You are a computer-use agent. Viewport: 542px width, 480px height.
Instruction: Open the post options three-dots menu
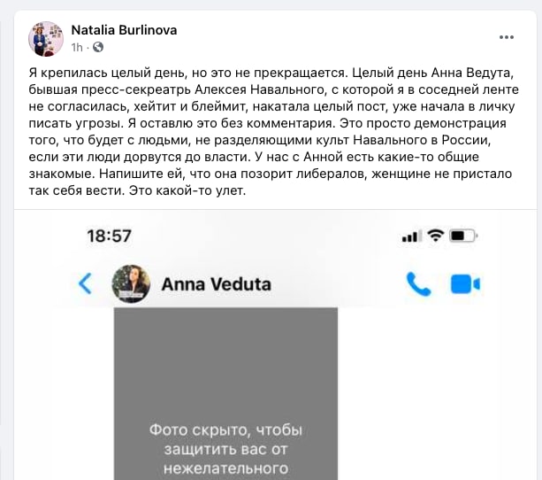[507, 37]
